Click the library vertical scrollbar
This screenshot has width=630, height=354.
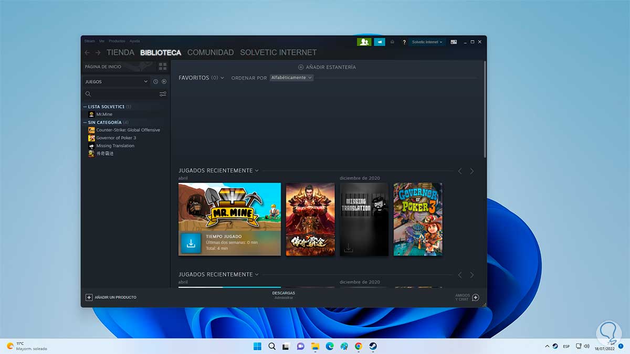click(x=485, y=109)
